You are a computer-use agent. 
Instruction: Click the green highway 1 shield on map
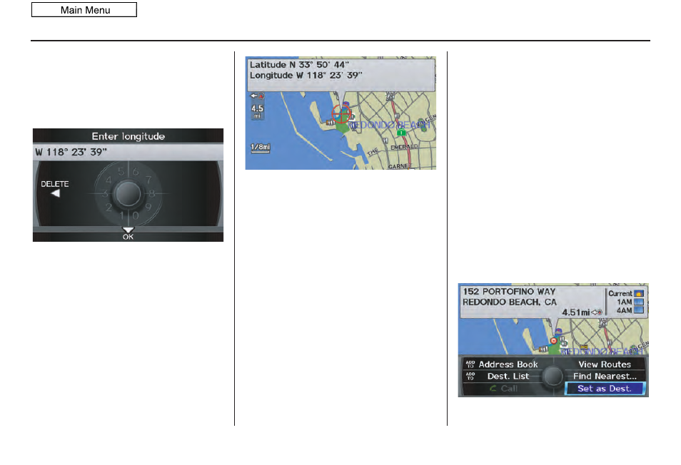point(402,133)
